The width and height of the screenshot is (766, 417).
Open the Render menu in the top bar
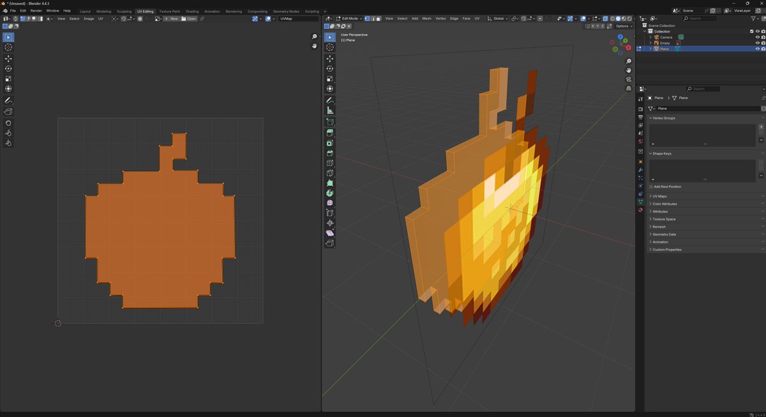[x=36, y=11]
